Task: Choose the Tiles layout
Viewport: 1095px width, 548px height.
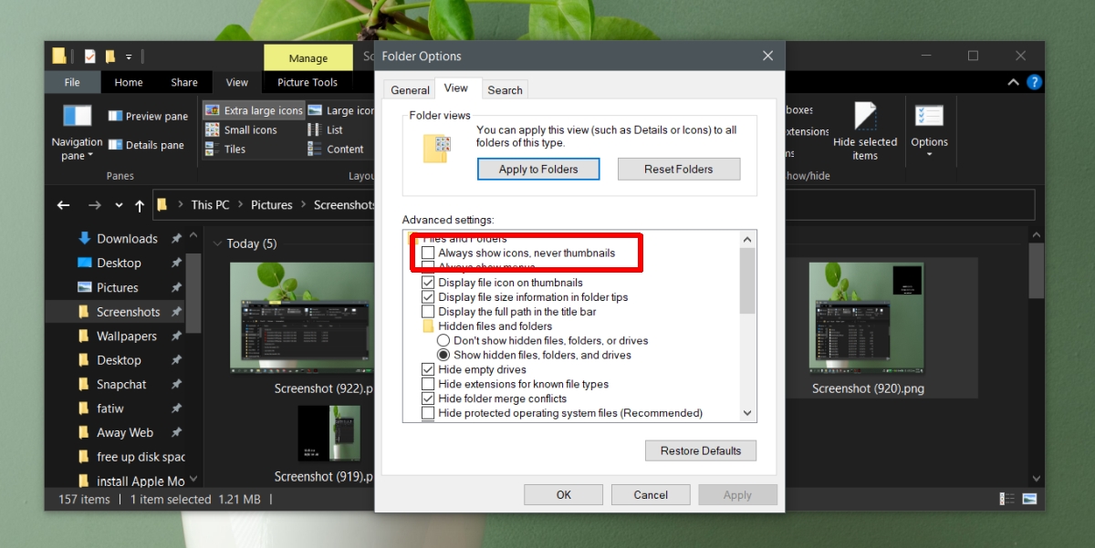Action: (x=226, y=149)
